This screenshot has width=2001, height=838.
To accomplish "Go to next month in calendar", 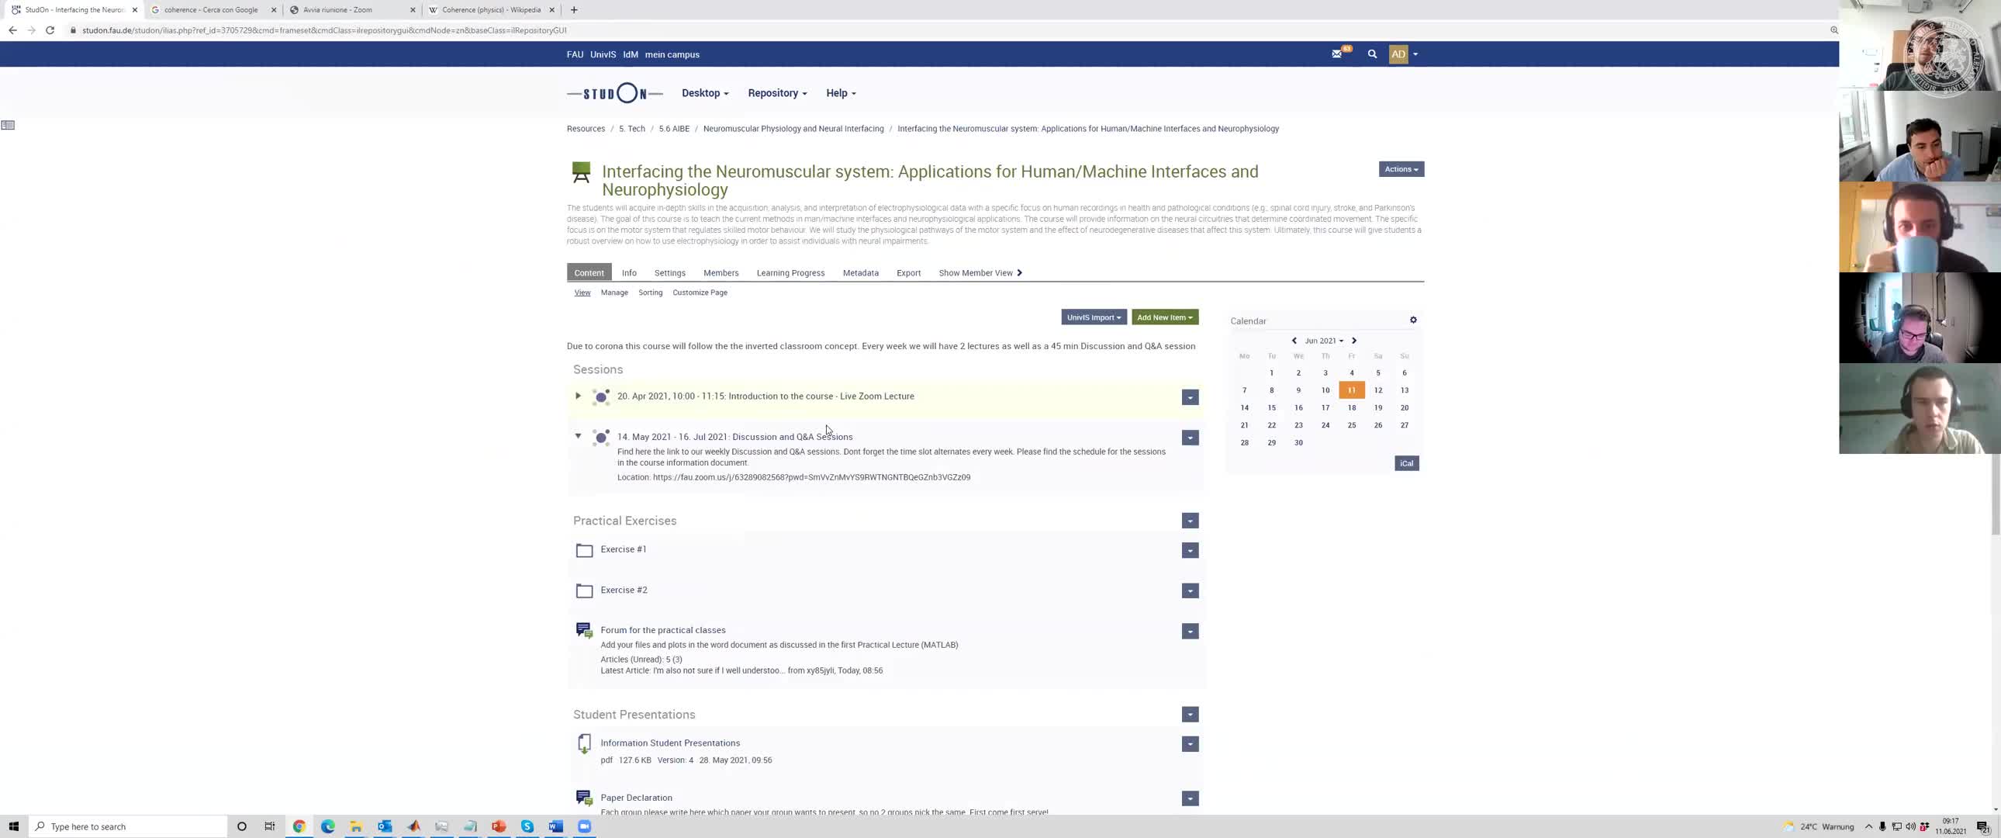I will 1354,341.
